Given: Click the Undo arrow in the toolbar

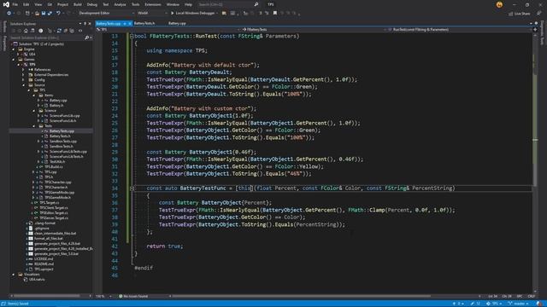Looking at the screenshot, I should [x=58, y=14].
